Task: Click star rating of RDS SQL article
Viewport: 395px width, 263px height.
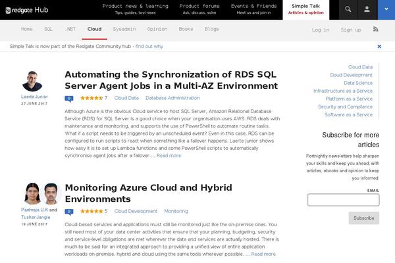Action: [x=92, y=98]
